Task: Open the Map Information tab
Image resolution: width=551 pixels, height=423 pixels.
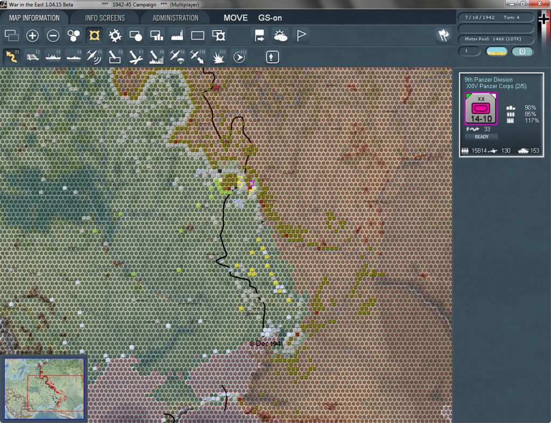Action: pos(34,18)
